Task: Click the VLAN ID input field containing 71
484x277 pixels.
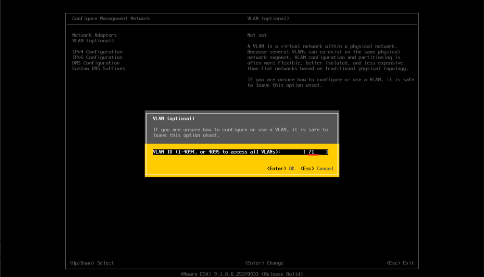Action: point(316,152)
